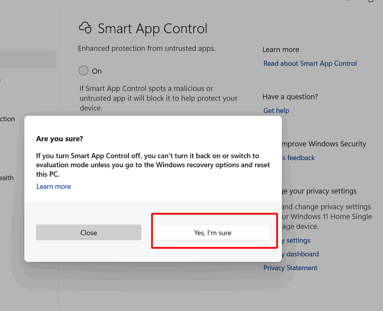Open the Privacy Statement link
Image resolution: width=383 pixels, height=311 pixels.
[x=290, y=268]
